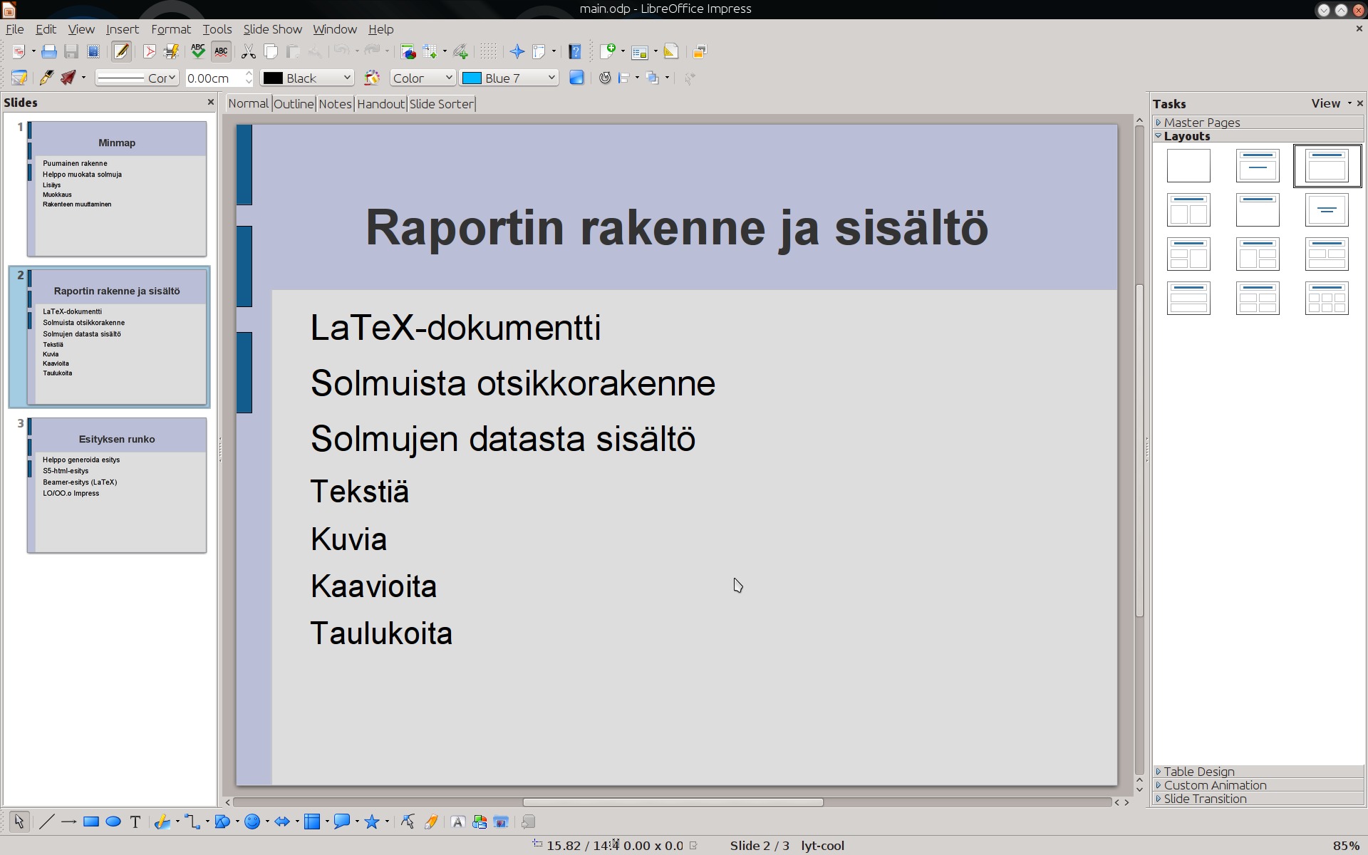Toggle the Points edit tool
The image size is (1368, 855).
407,822
